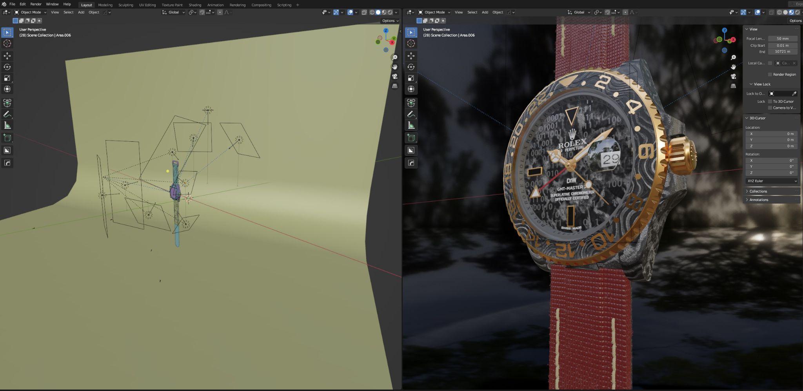Open Global orientation dropdown in left viewport

[x=173, y=12]
